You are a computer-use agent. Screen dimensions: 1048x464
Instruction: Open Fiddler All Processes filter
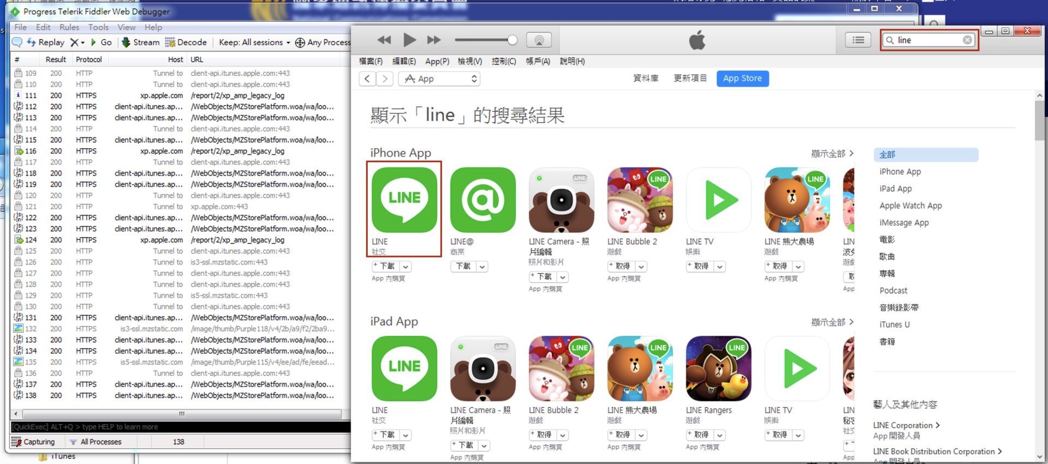[96, 442]
